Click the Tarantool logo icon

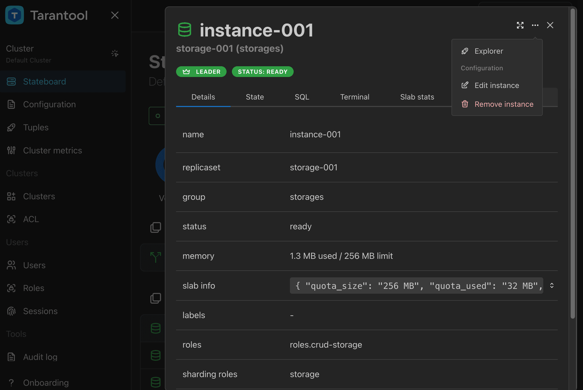14,15
